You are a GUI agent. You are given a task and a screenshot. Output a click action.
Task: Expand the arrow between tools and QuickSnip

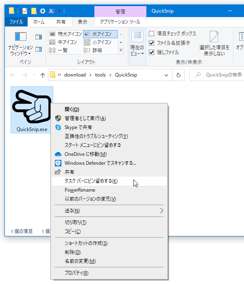110,75
